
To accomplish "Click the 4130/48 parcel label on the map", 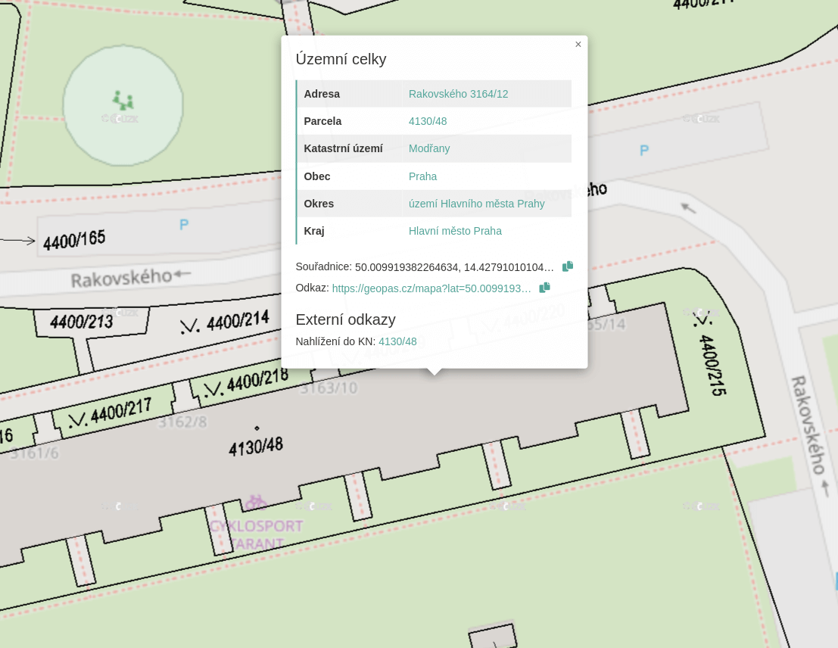I will pos(256,445).
